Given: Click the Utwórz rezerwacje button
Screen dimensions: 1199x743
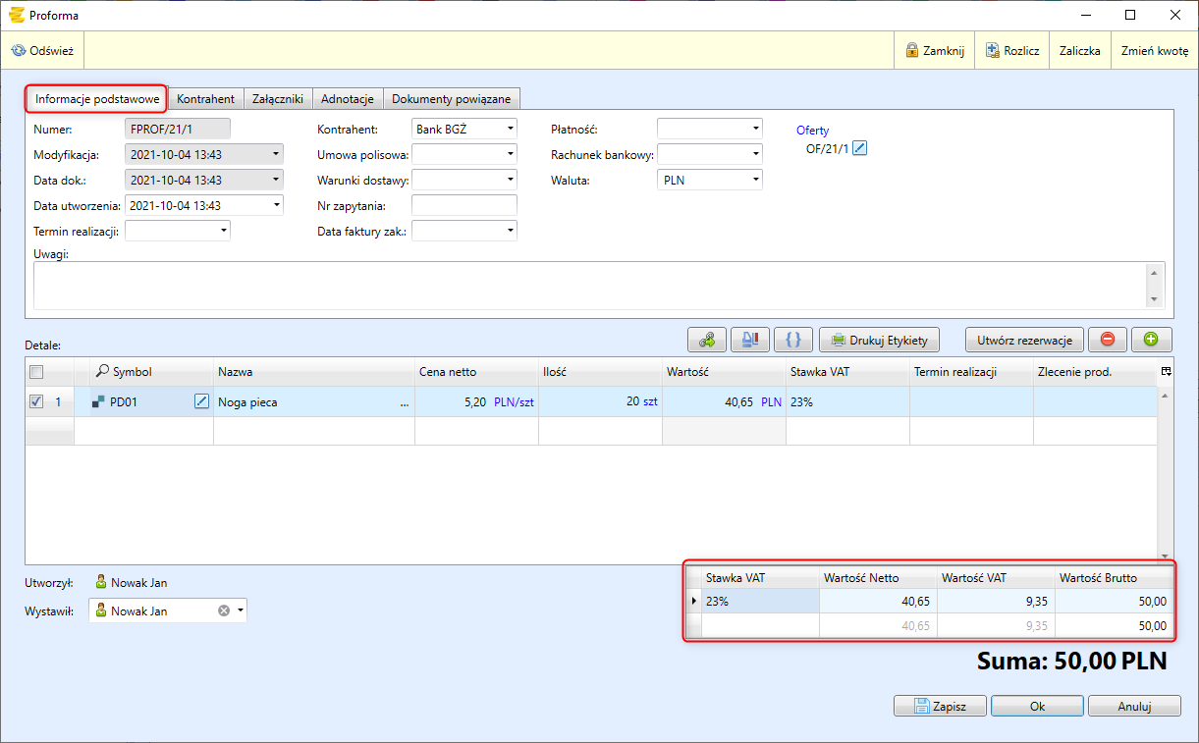Looking at the screenshot, I should coord(1024,340).
